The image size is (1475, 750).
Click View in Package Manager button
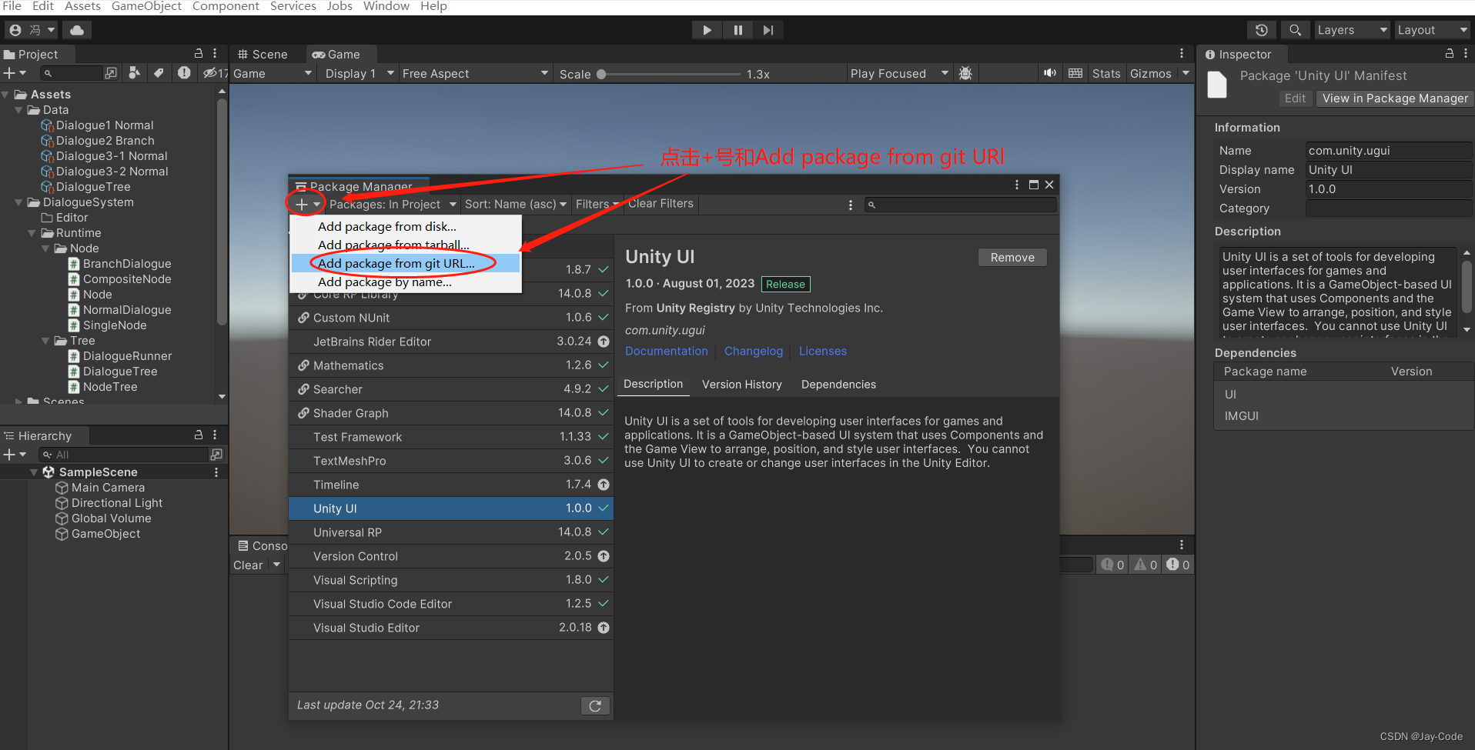pyautogui.click(x=1395, y=98)
